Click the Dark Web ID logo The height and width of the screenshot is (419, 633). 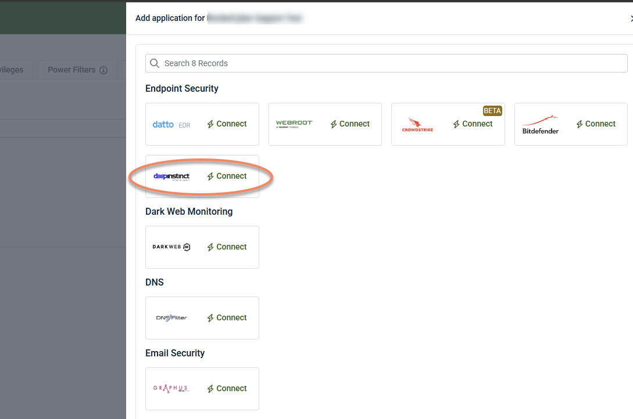[x=171, y=247]
